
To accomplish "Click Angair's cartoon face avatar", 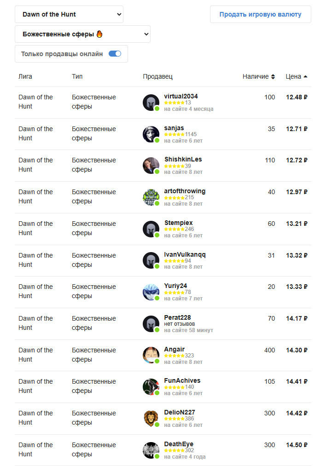I will tap(151, 355).
